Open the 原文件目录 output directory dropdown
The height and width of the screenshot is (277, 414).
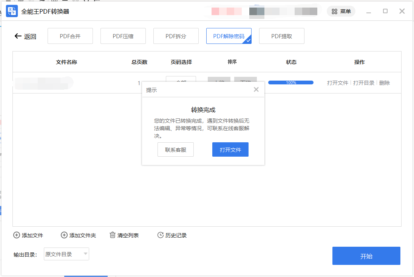[66, 254]
